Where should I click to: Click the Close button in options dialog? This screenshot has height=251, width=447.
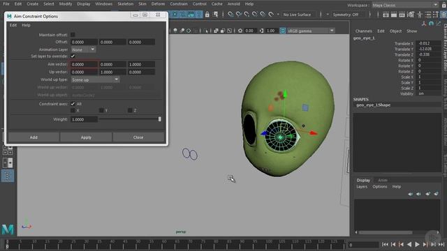138,137
